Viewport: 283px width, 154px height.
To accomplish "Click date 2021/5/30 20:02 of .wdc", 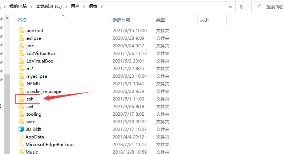I will coord(130,122).
